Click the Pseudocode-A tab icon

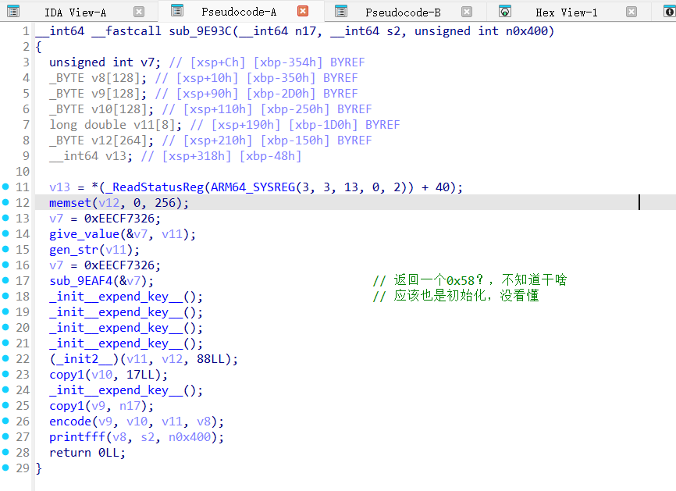(177, 10)
